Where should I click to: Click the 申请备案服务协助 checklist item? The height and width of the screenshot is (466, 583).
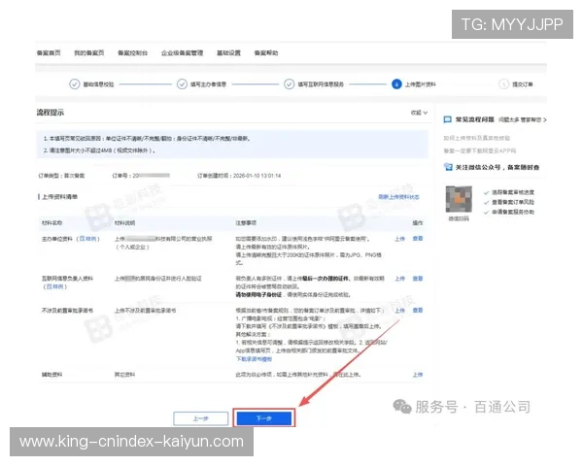[x=513, y=213]
